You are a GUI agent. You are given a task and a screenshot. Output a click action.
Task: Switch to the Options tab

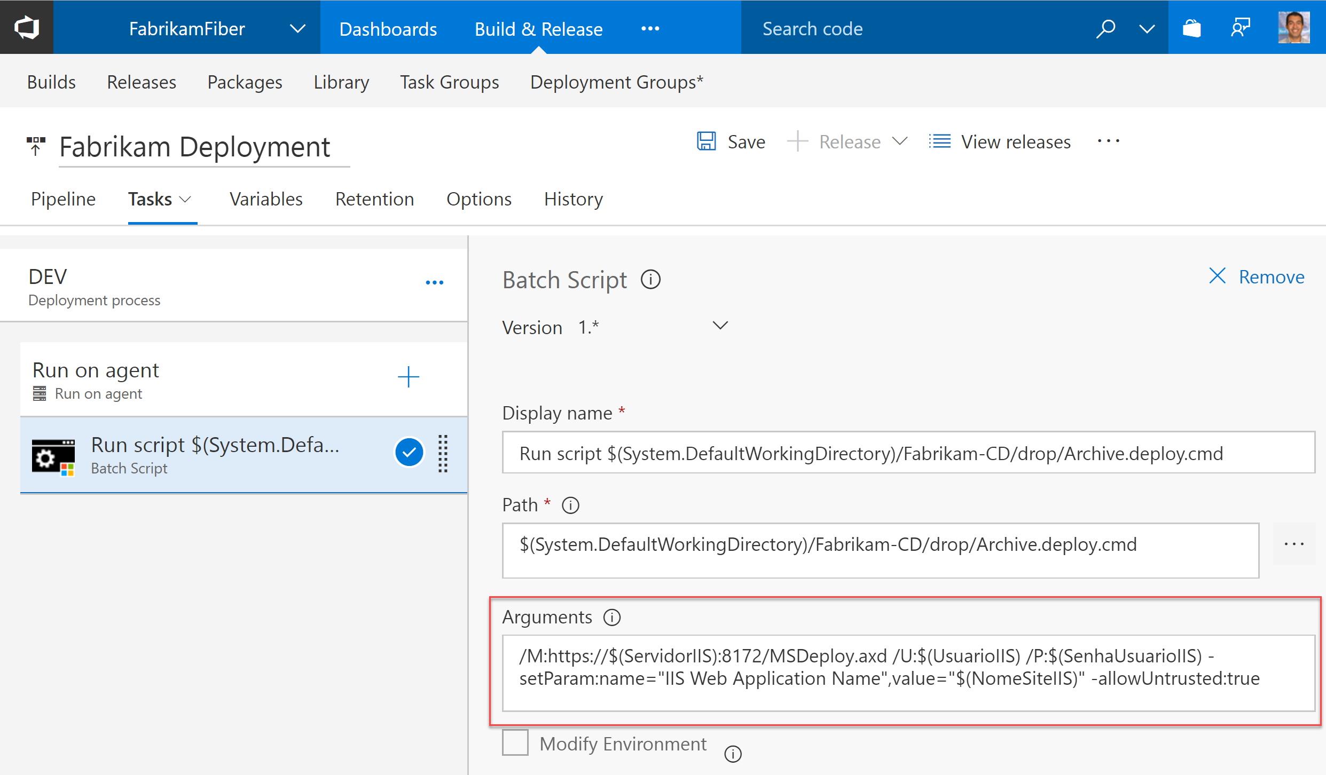[479, 199]
